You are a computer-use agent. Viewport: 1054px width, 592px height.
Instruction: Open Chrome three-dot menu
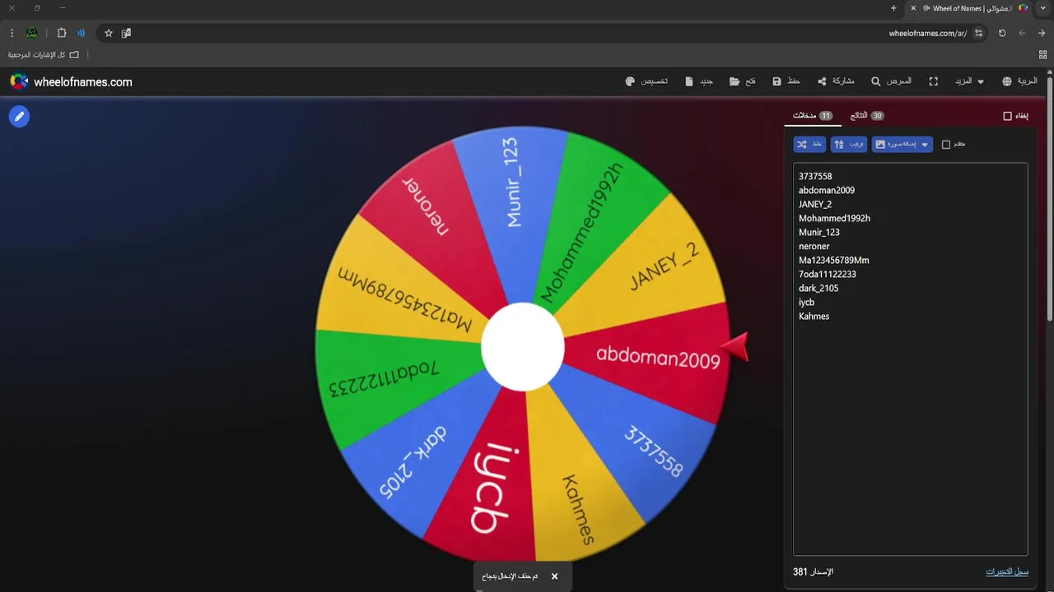click(x=12, y=33)
